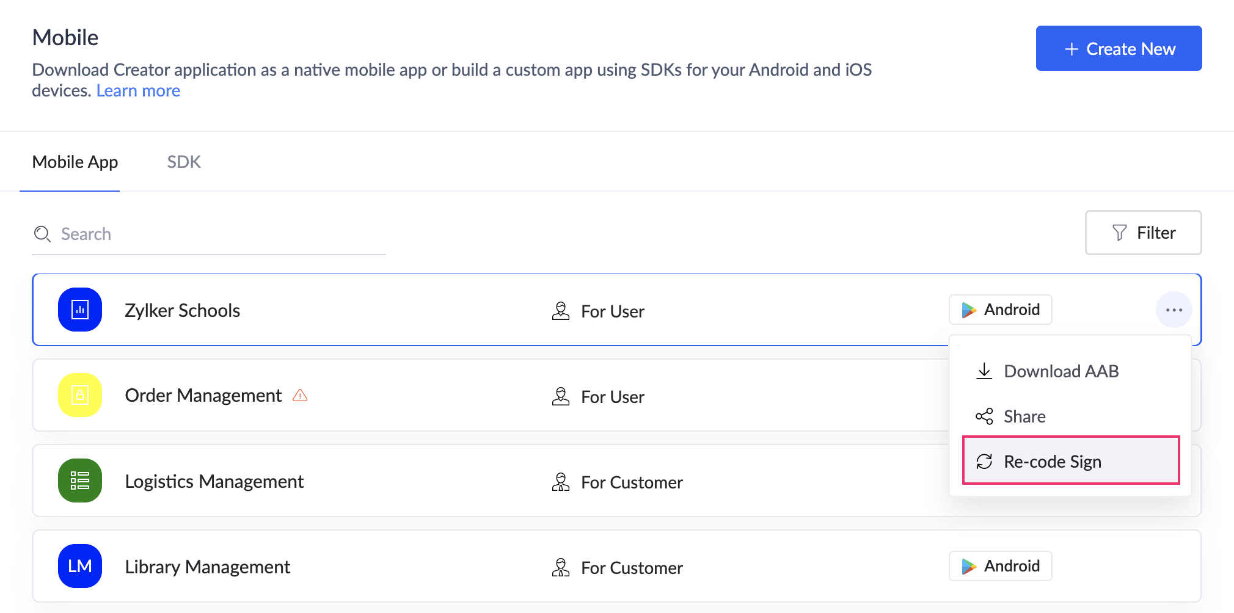Click the Android badge on Library Management
The image size is (1234, 613).
pyautogui.click(x=1000, y=566)
